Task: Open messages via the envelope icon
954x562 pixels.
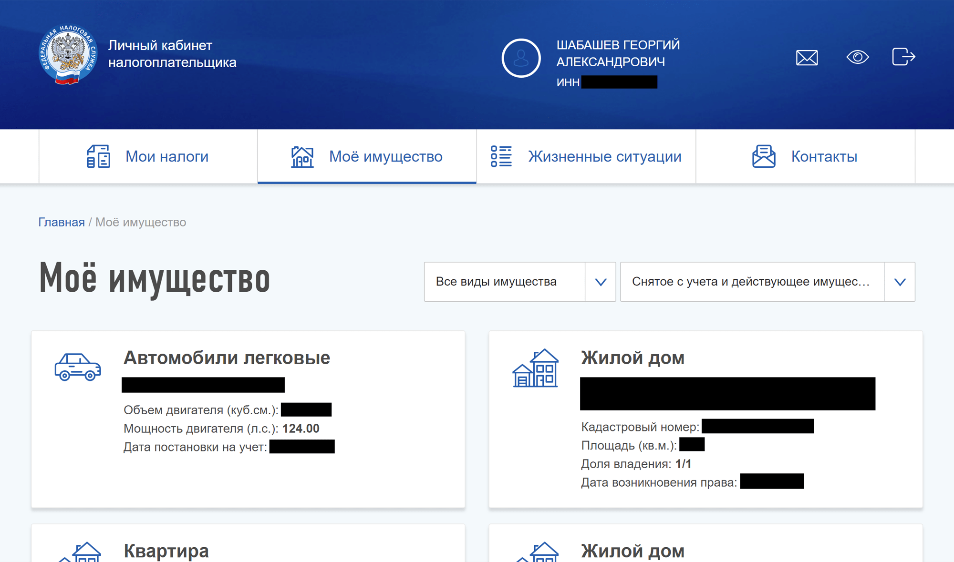Action: point(807,58)
